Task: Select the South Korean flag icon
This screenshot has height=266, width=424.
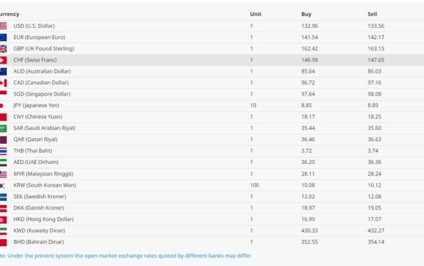Action: [x=3, y=186]
